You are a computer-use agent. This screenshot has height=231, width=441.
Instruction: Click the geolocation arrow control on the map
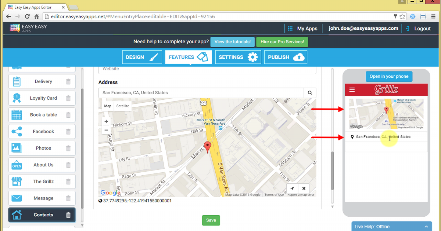[293, 188]
